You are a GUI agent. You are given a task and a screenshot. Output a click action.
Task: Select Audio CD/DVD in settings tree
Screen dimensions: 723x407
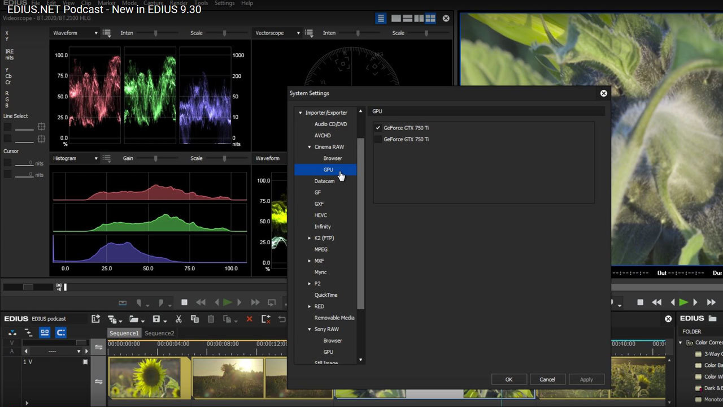pyautogui.click(x=330, y=124)
